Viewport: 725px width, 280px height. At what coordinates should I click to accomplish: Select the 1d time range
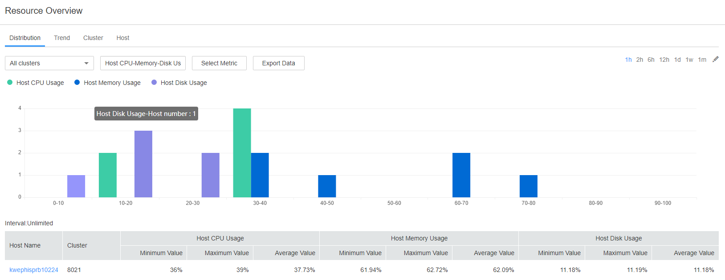tap(677, 60)
